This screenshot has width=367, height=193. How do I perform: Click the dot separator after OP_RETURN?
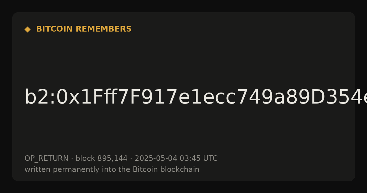[x=72, y=159]
